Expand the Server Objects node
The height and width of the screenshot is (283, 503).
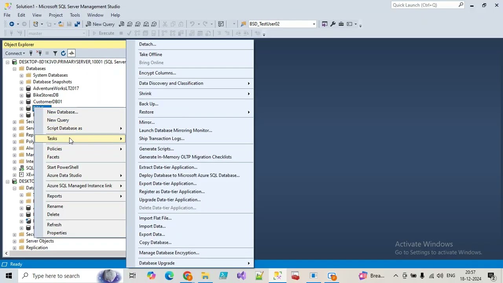pos(15,241)
